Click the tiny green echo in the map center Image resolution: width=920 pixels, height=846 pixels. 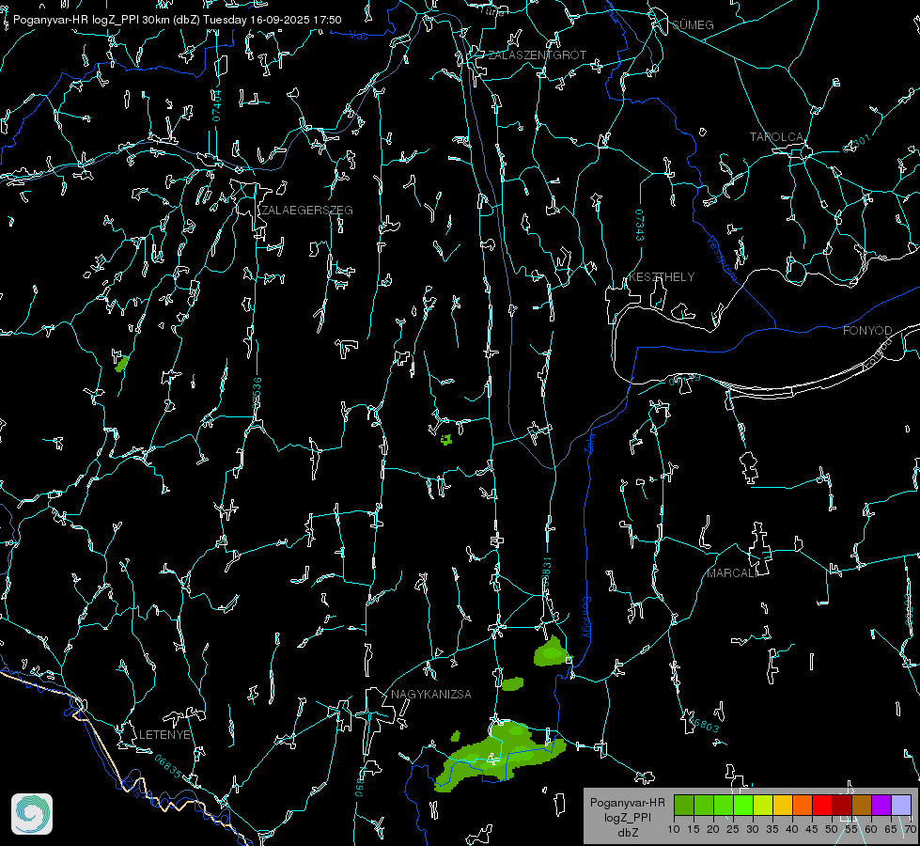pyautogui.click(x=446, y=440)
